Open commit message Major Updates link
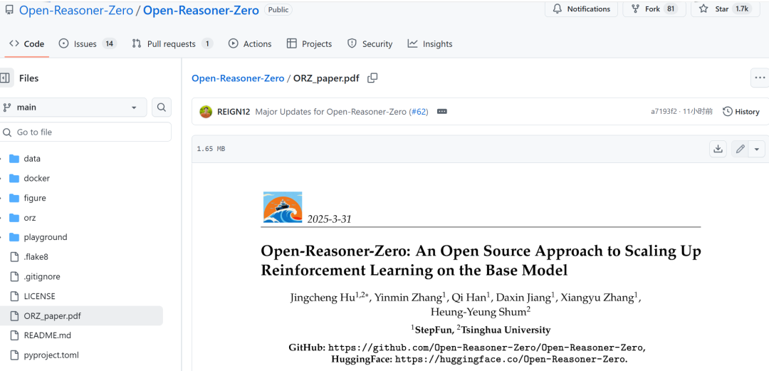 (331, 111)
